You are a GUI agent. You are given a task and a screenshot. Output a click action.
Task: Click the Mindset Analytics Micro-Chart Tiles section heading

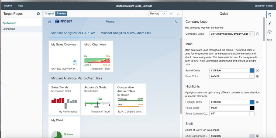click(x=77, y=78)
